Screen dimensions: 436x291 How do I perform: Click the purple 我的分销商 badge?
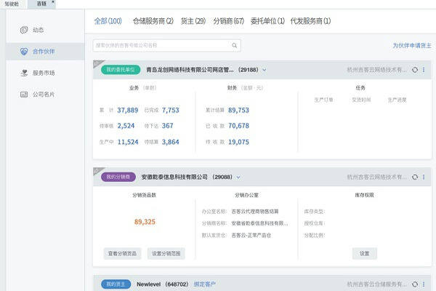click(x=118, y=177)
